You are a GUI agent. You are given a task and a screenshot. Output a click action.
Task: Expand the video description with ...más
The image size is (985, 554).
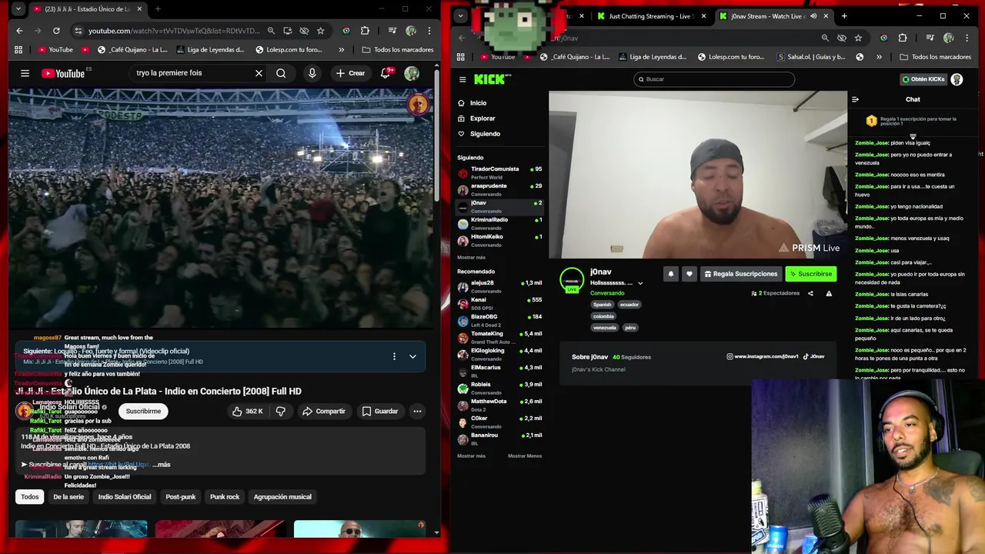tap(162, 464)
